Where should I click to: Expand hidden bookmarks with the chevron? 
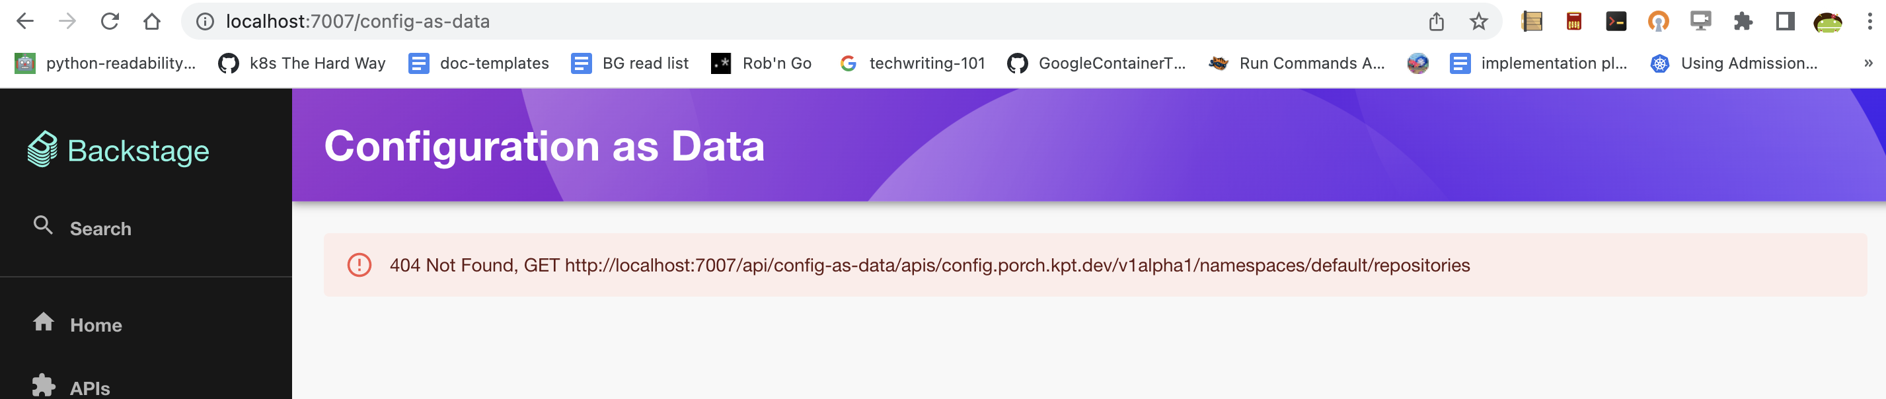coord(1868,63)
